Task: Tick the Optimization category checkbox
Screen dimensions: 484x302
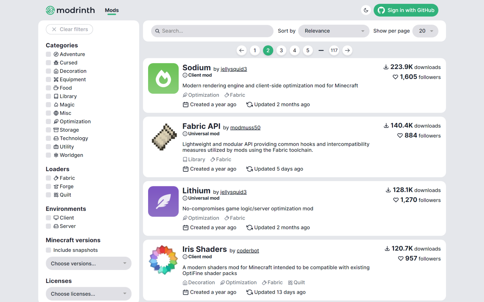Action: [49, 122]
